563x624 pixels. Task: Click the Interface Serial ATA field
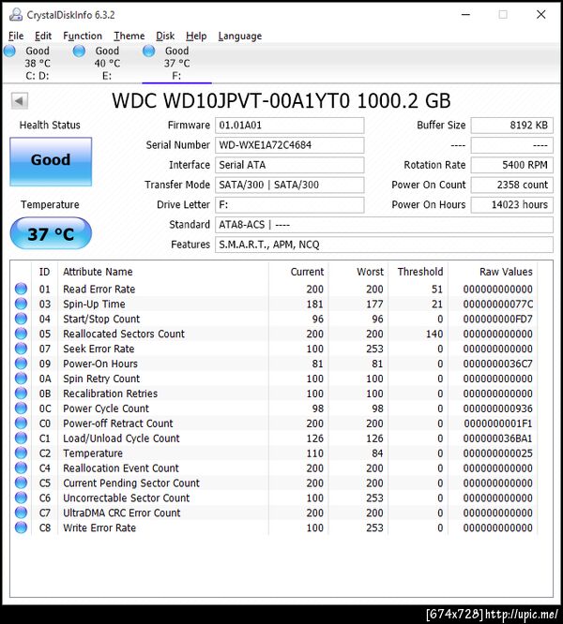290,165
